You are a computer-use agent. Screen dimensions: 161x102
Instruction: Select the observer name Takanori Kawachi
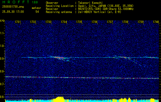[x=90, y=3]
